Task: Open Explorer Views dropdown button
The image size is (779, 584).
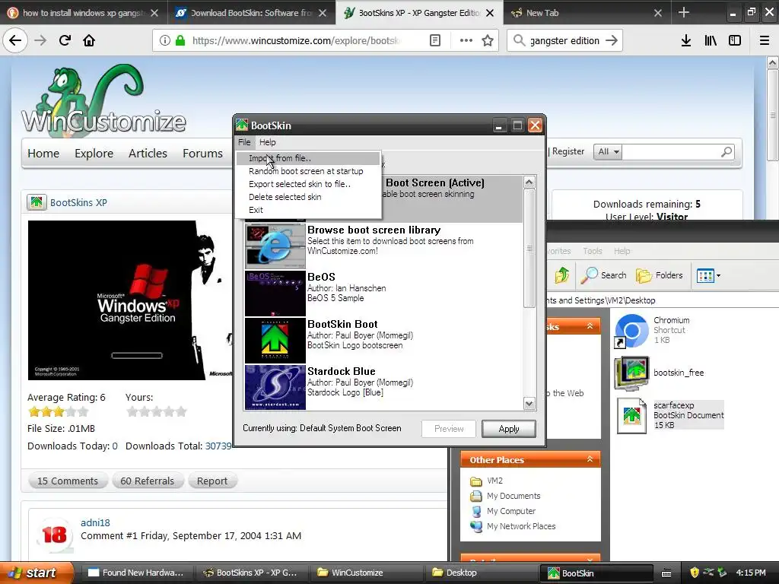Action: 708,275
